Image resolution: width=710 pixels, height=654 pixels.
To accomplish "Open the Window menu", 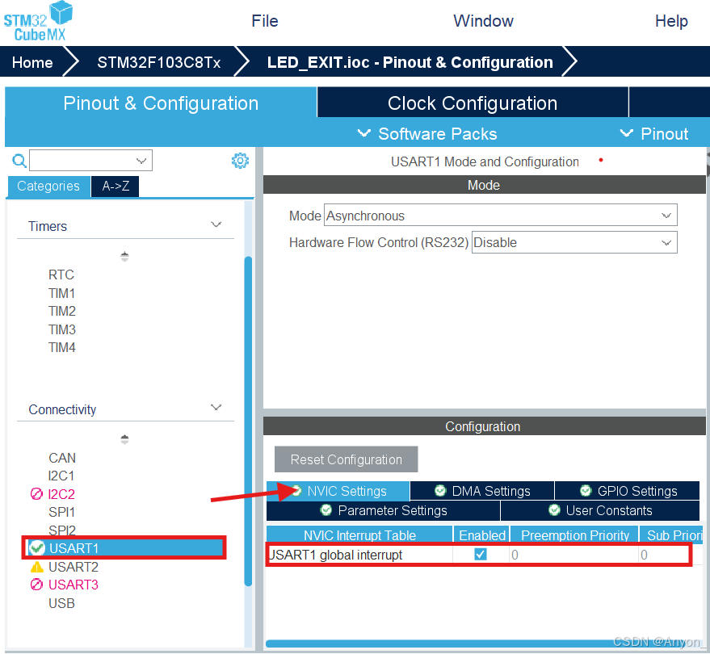I will coord(483,21).
